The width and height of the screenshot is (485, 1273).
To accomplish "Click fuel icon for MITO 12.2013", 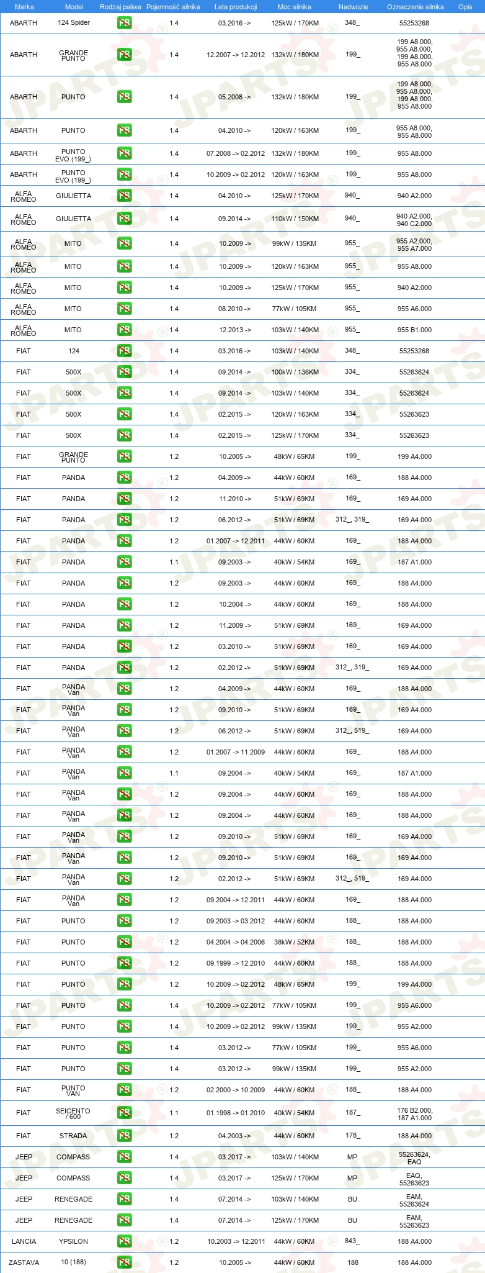I will pos(125,330).
